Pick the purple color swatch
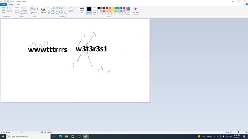248x139 pixels. pyautogui.click(x=124, y=8)
